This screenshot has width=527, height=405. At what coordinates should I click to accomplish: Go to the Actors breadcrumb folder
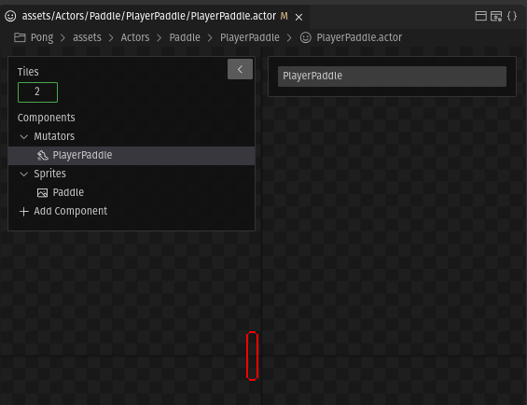click(135, 37)
